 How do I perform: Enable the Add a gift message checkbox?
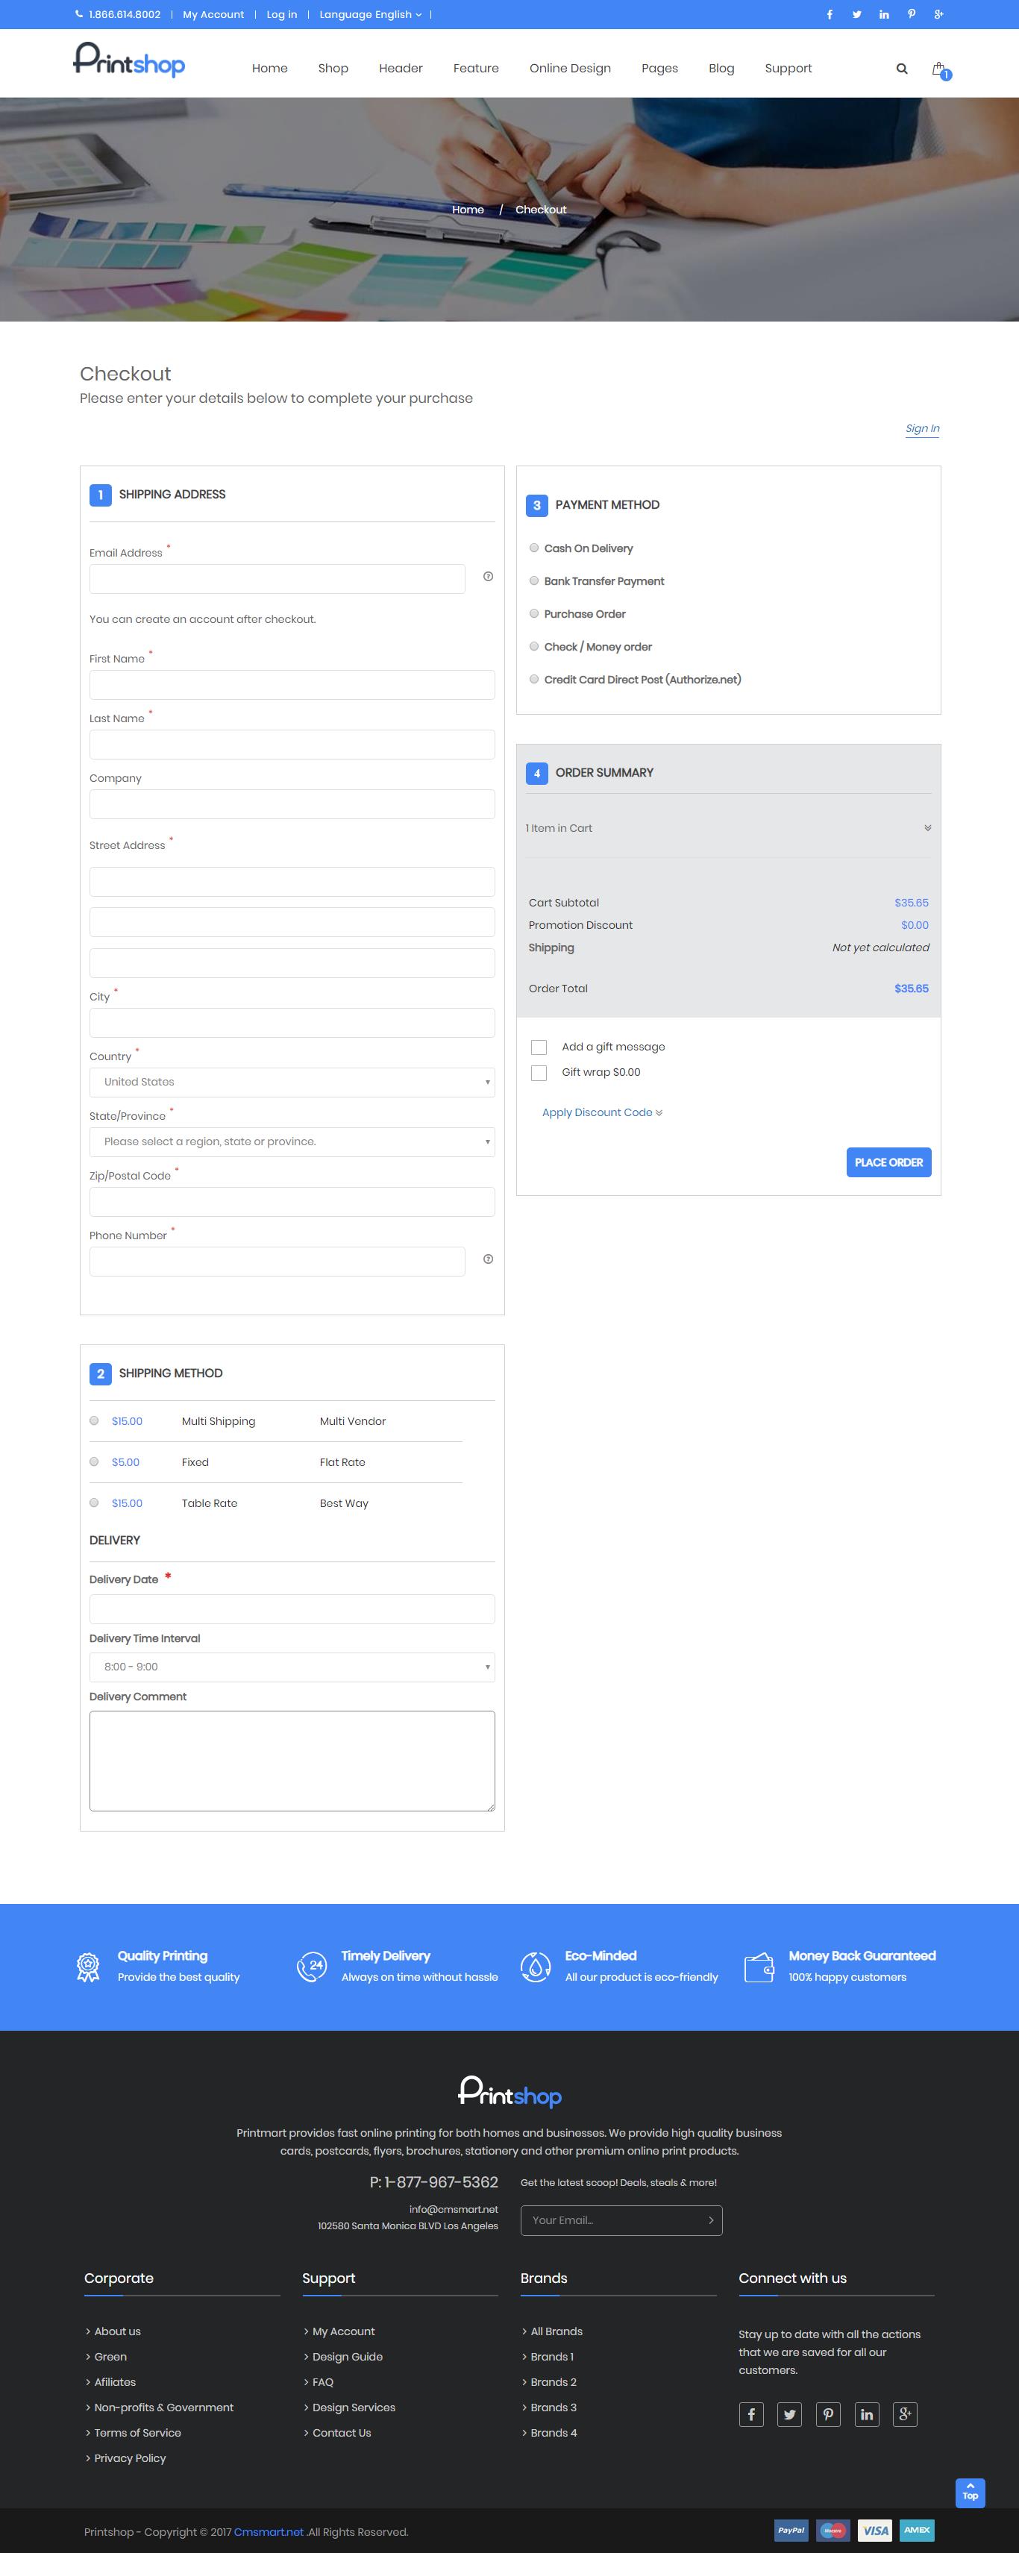point(539,1047)
